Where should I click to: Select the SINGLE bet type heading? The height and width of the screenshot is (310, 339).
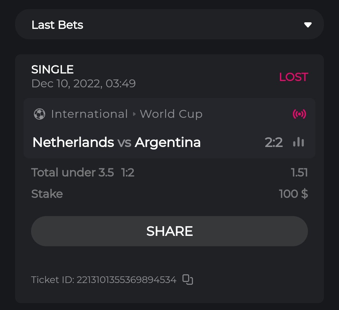52,69
